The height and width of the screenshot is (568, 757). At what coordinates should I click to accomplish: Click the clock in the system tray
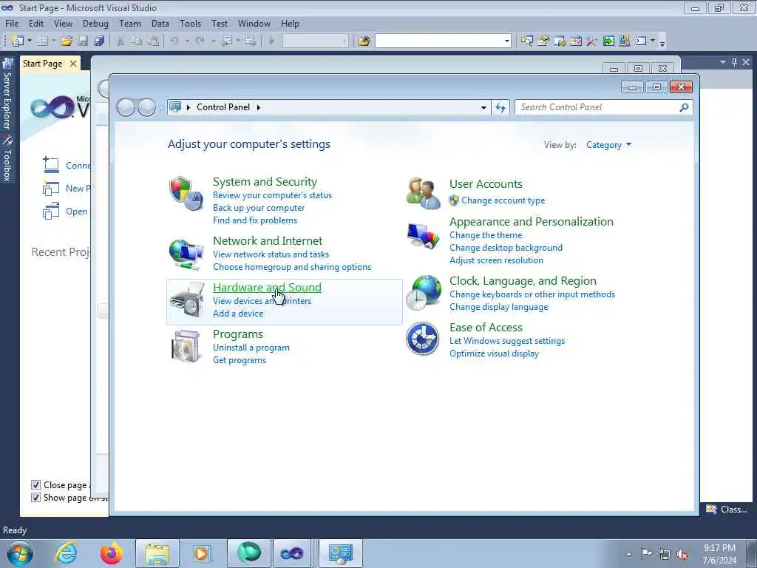click(719, 554)
